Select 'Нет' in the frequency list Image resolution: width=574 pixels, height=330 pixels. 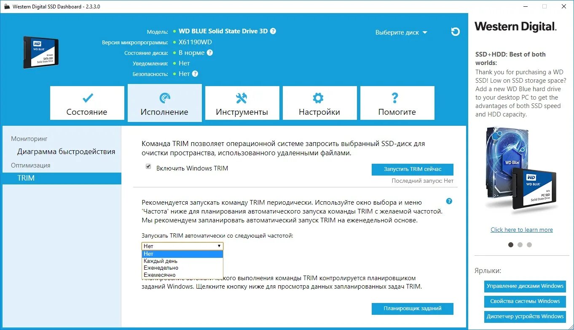(182, 254)
